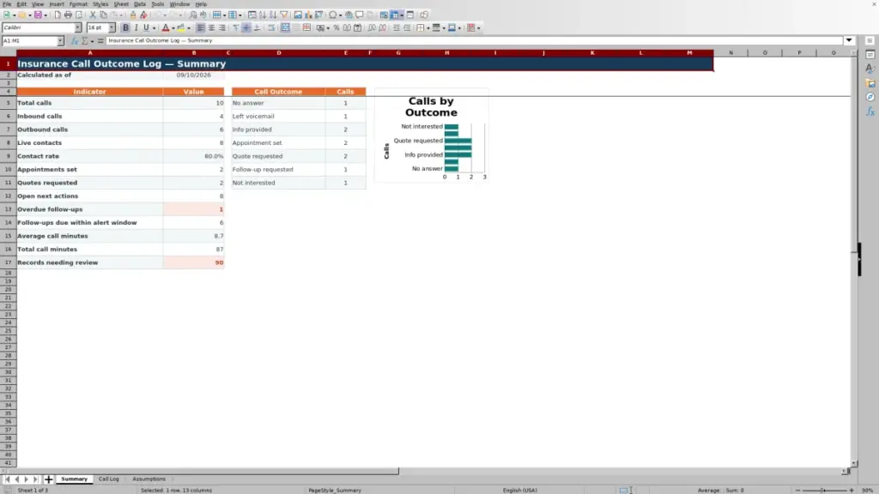Image resolution: width=879 pixels, height=494 pixels.
Task: Toggle Center Horizontally alignment
Action: [211, 28]
